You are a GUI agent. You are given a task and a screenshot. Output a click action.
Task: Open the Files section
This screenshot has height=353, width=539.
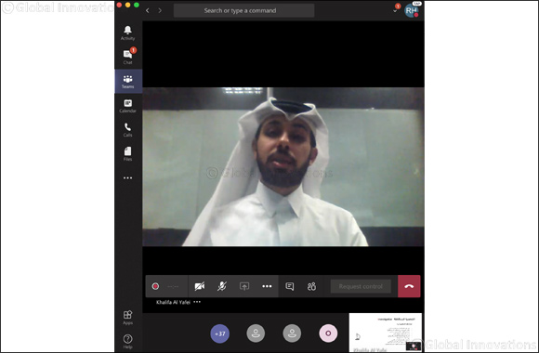pos(128,153)
